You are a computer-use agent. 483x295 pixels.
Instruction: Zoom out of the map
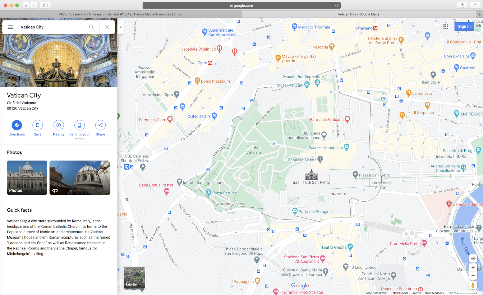tap(473, 276)
